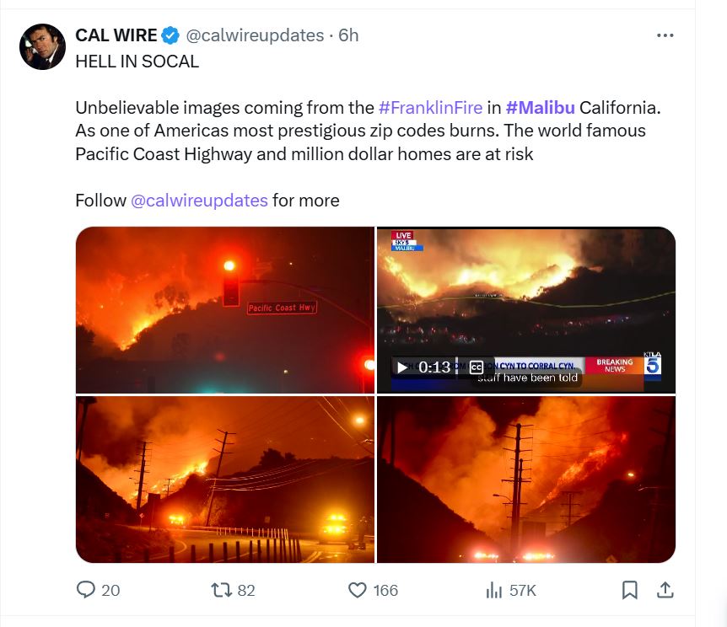The image size is (727, 627).
Task: Open the #Malibu hashtag
Action: point(541,108)
